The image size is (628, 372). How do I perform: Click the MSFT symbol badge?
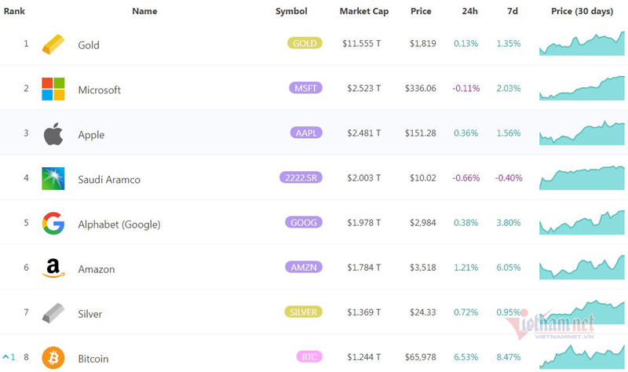(304, 88)
